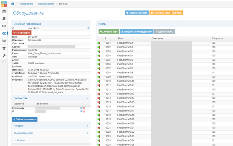Open the wrench settings sidebar icon
Screen dimensions: 233x146
coord(4,56)
